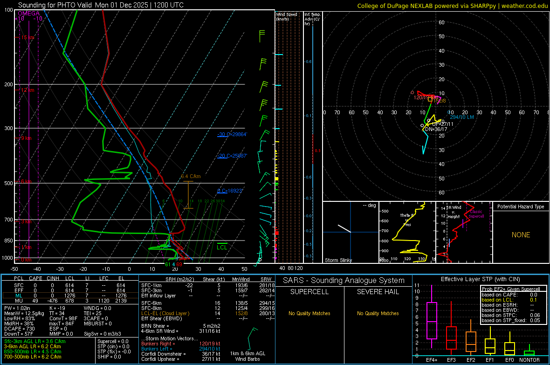Image resolution: width=550 pixels, height=365 pixels.
Task: Click 'Sfc-3km AGL LR = 3.6 C/km'
Action: click(35, 342)
